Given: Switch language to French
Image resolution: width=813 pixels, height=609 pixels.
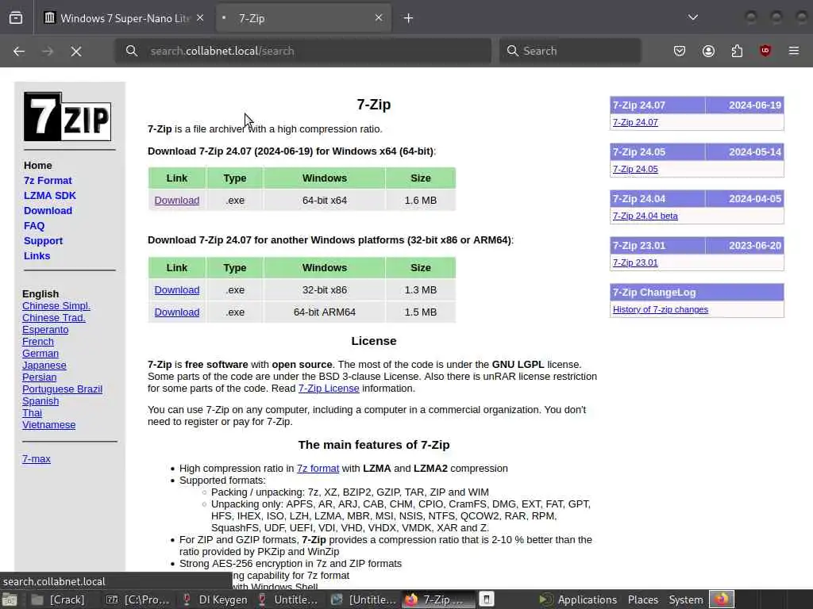Looking at the screenshot, I should 38,341.
